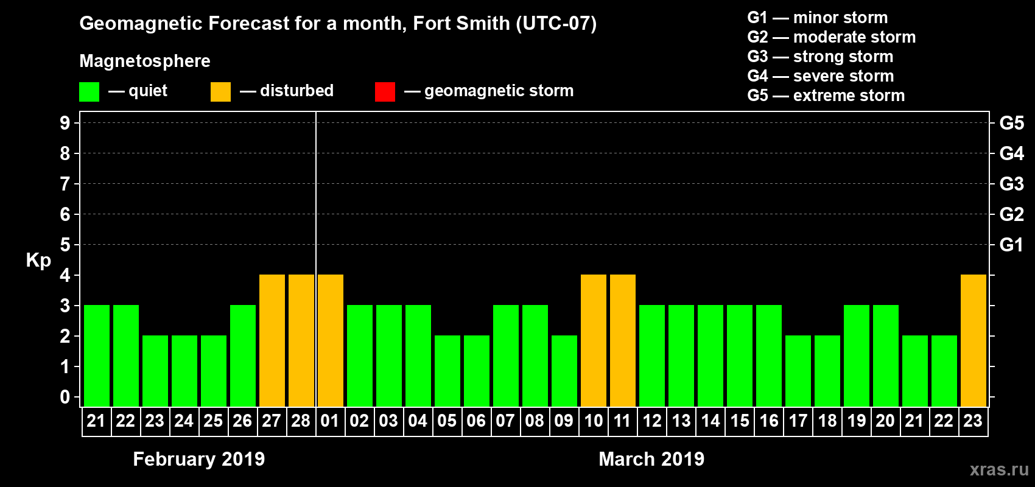Click the orange disturbed legend swatch
Image resolution: width=1035 pixels, height=487 pixels.
click(220, 92)
